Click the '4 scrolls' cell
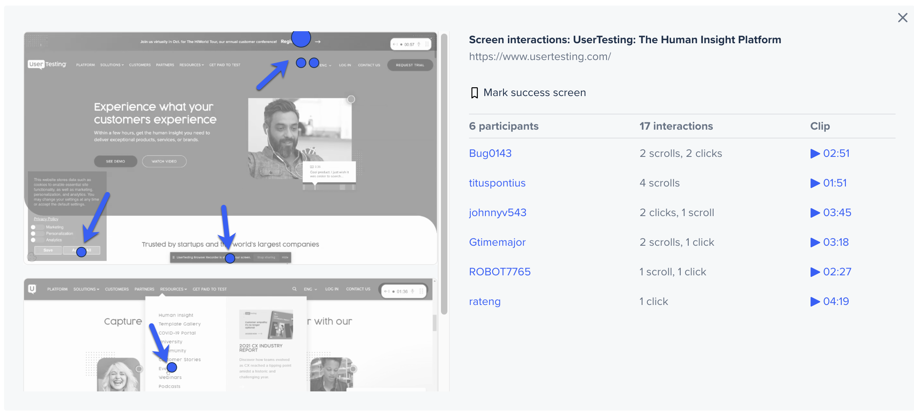Image resolution: width=914 pixels, height=417 pixels. click(x=659, y=183)
